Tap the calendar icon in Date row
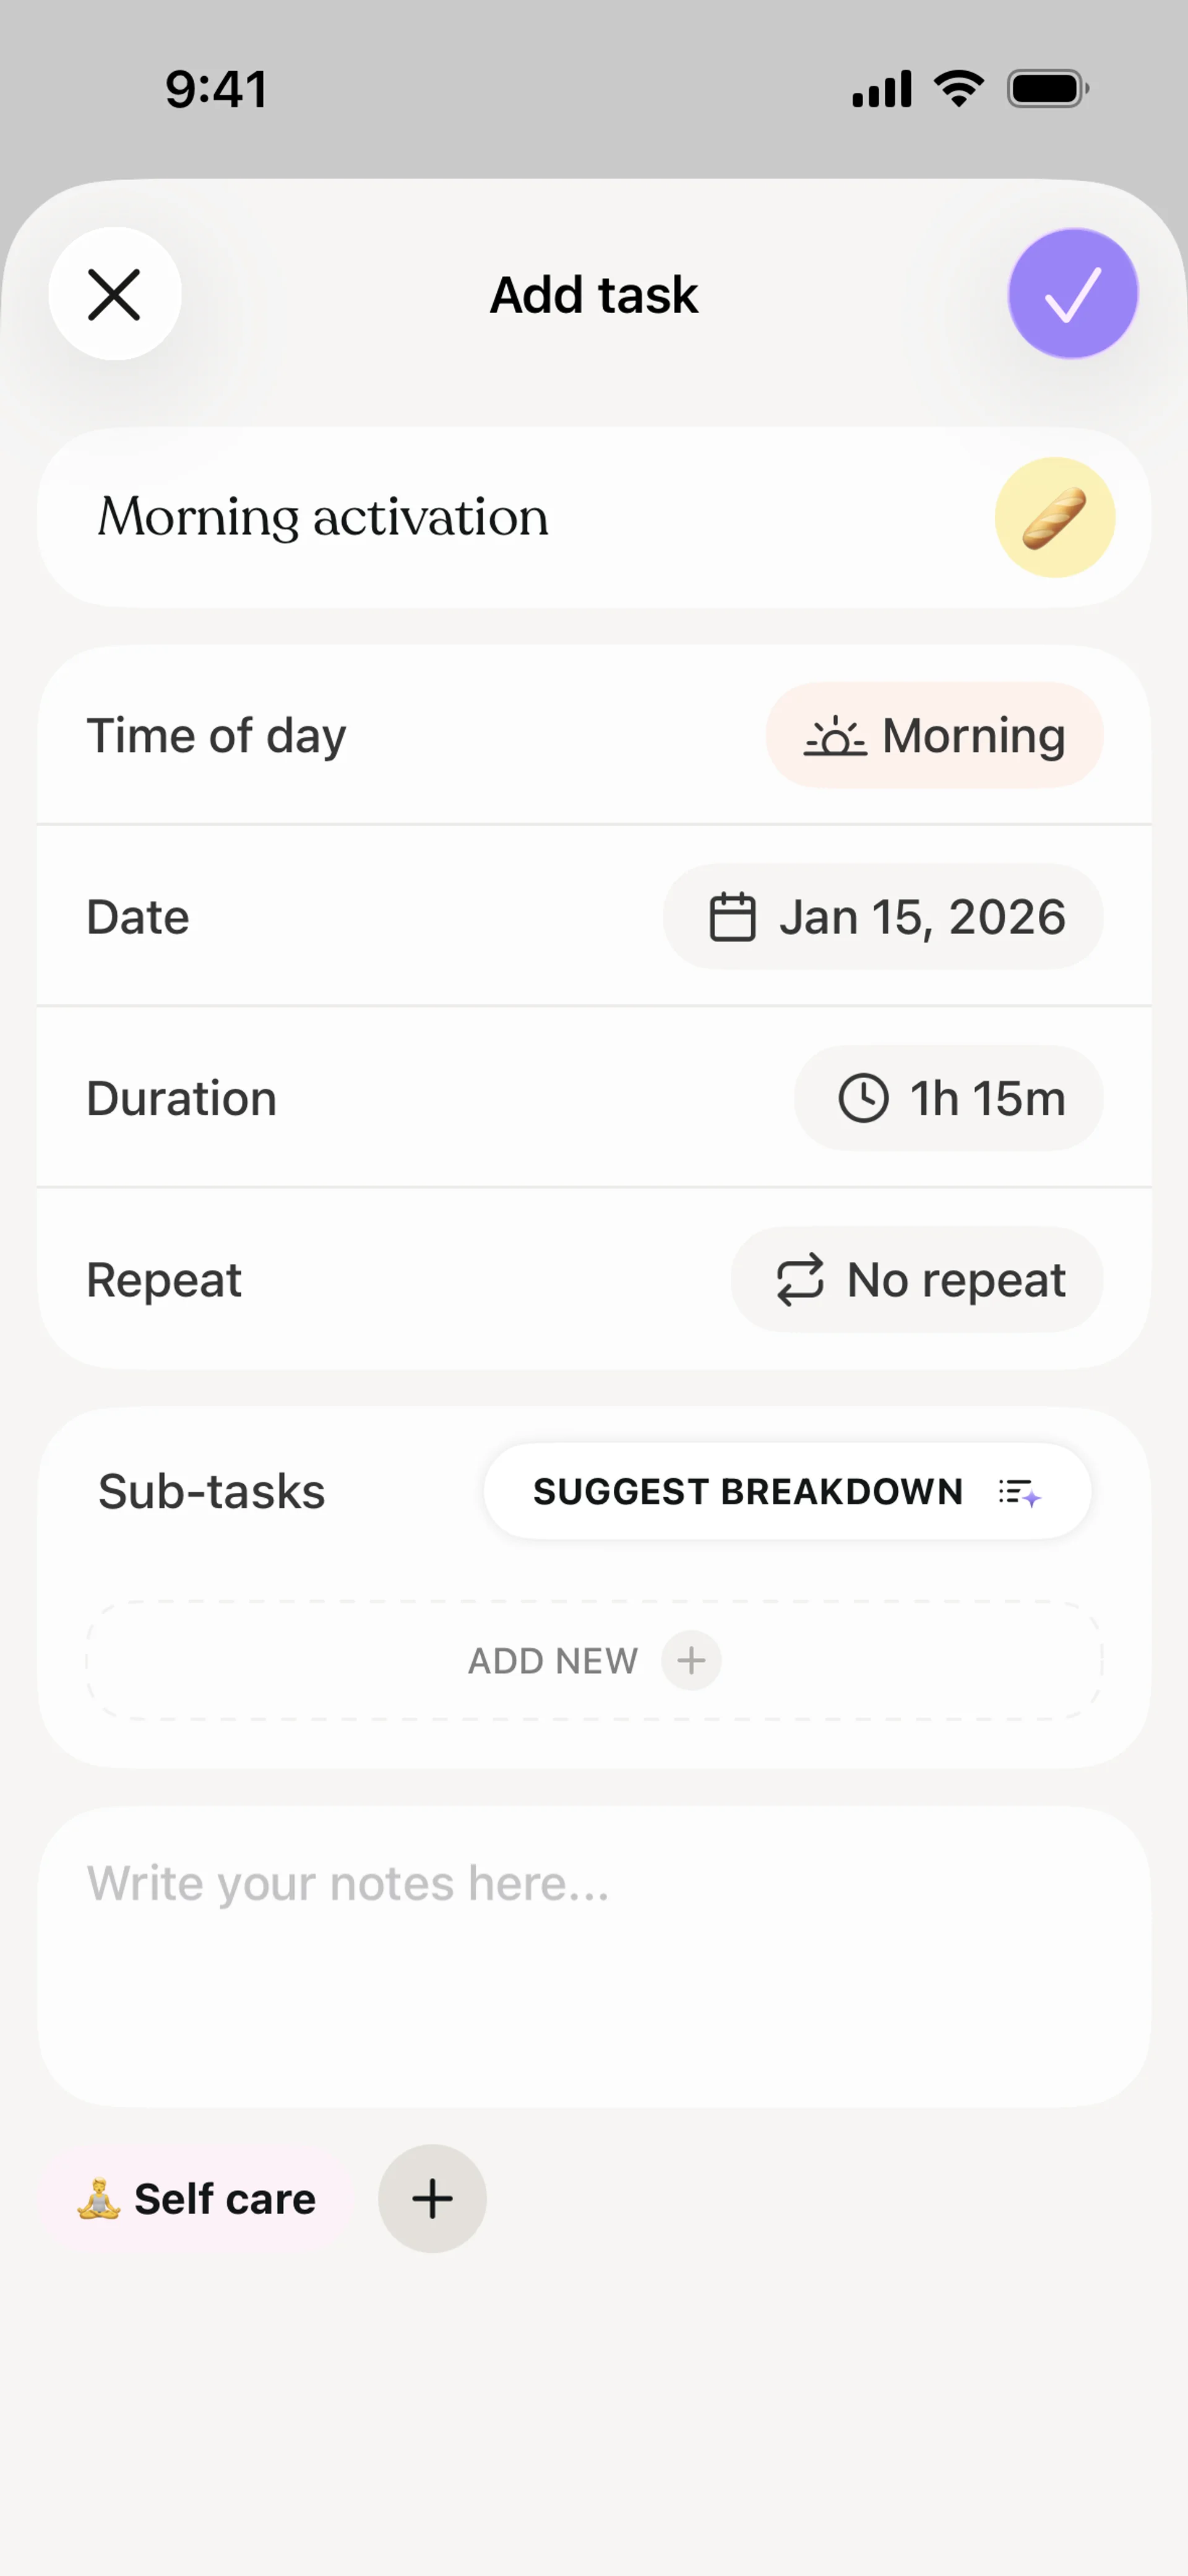This screenshot has height=2576, width=1188. tap(732, 917)
